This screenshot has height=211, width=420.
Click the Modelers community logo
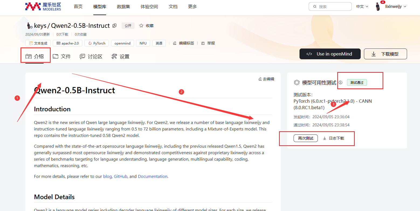point(43,6)
